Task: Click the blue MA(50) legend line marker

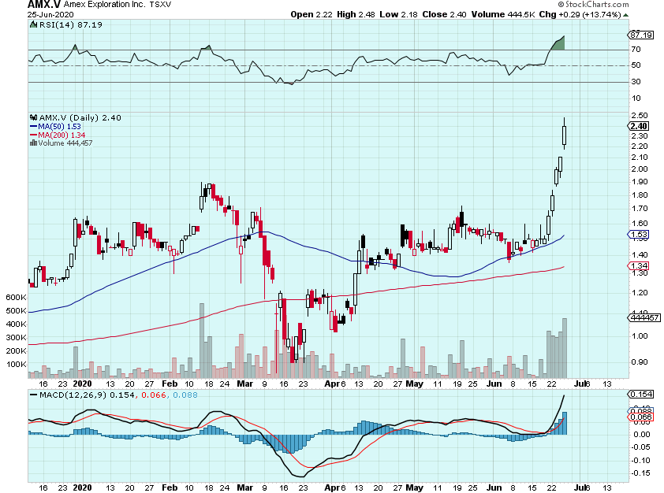Action: tap(32, 126)
